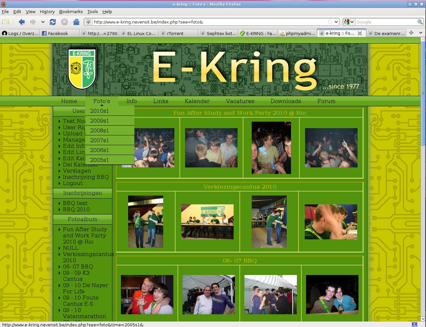Image resolution: width=426 pixels, height=327 pixels.
Task: Click the Logout link in sidebar
Action: (73, 183)
